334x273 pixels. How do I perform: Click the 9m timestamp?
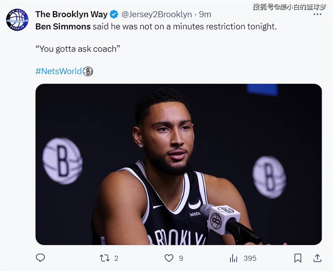205,14
